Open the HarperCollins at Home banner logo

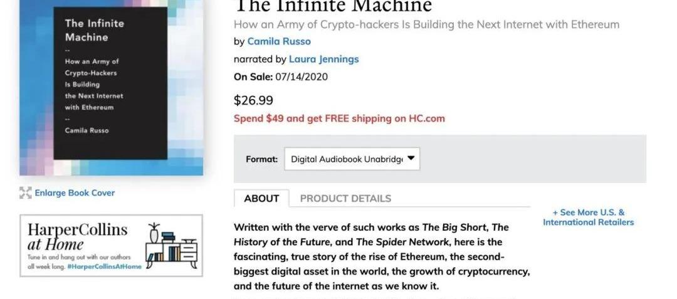pos(77,236)
